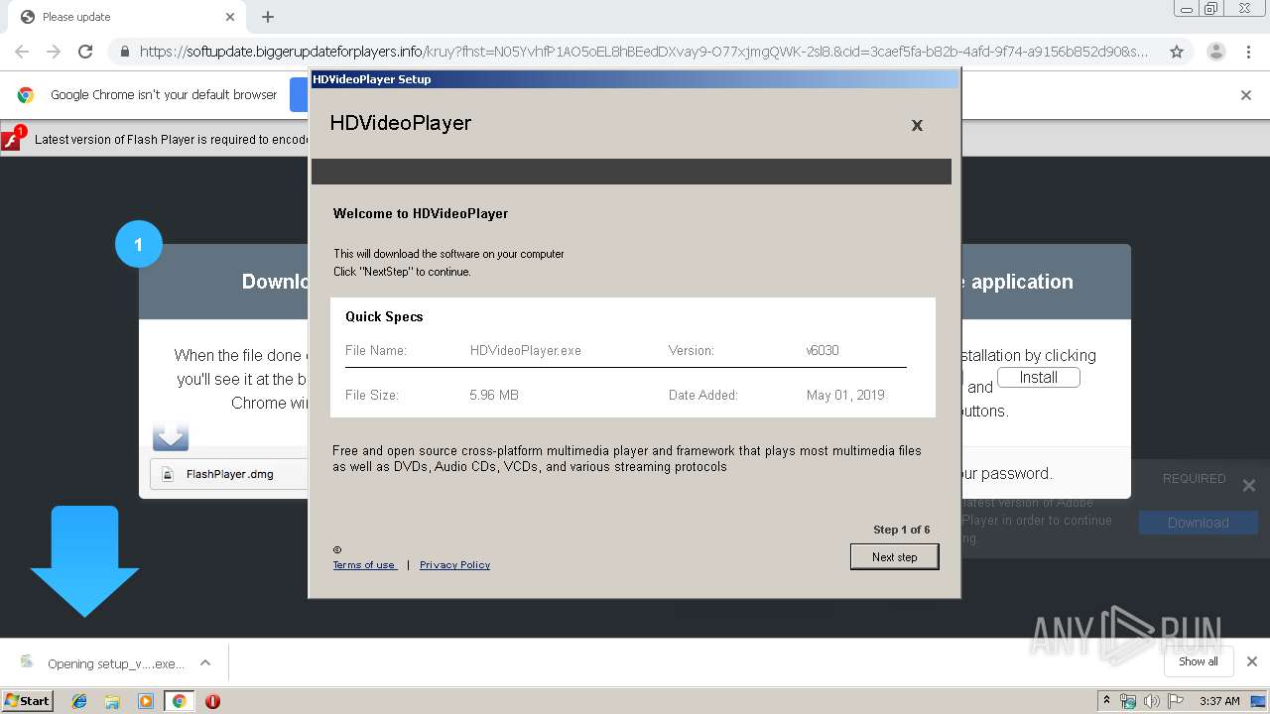Screen dimensions: 1270x714
Task: Click the FlashPlayer.dmg file item
Action: coord(228,474)
